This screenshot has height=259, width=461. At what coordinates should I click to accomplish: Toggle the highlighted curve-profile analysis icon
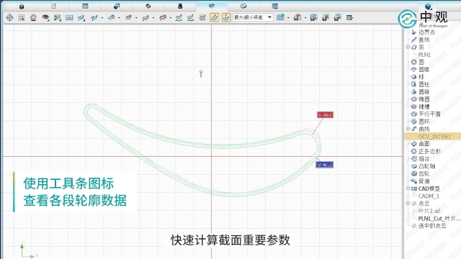[215, 17]
